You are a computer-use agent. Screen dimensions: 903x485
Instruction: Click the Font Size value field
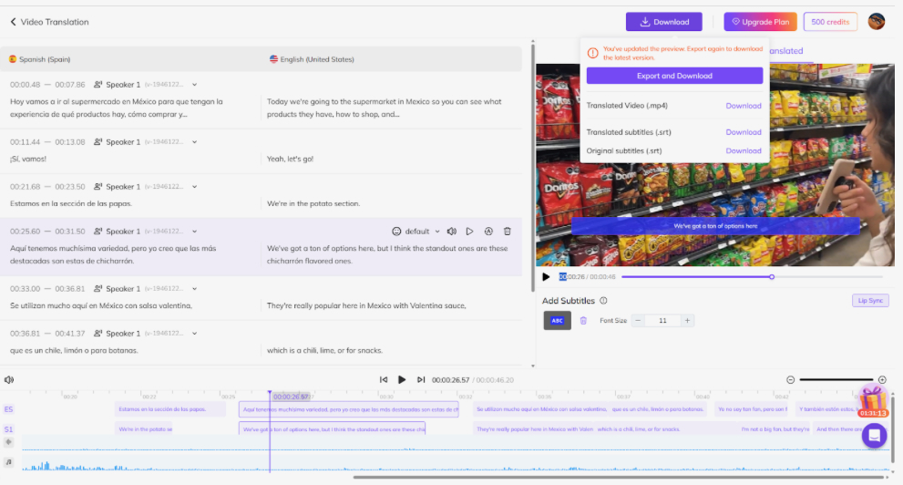pos(662,321)
